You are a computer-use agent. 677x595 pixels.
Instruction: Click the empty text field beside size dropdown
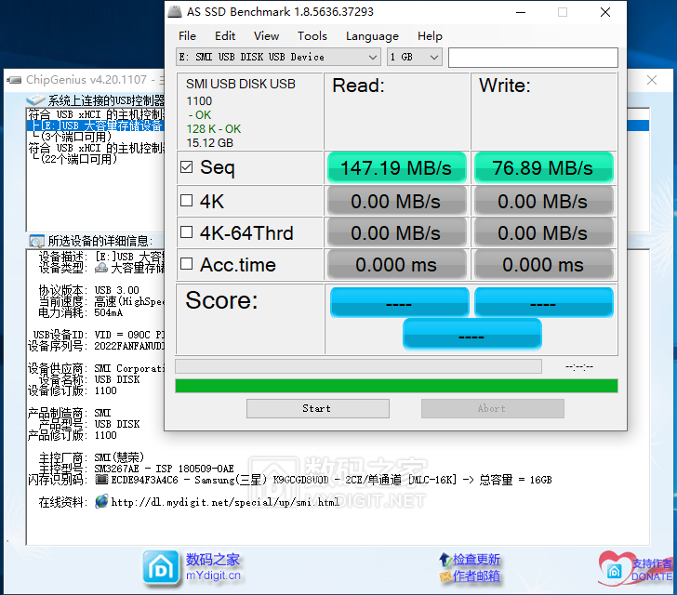pos(533,58)
